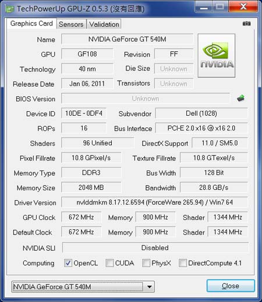Click the GPU Clock field 672 MHz
The image size is (262, 302).
click(x=82, y=217)
